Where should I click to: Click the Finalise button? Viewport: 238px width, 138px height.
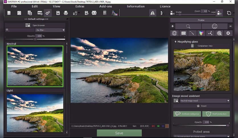click(201, 20)
